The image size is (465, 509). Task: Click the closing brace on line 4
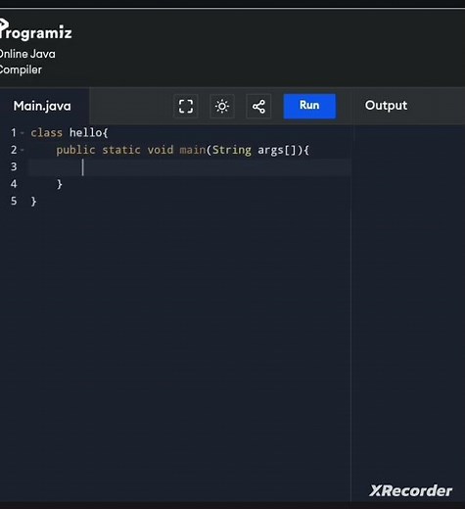coord(60,184)
